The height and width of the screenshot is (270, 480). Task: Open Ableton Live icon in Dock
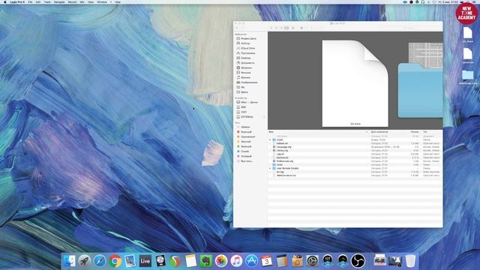click(145, 261)
